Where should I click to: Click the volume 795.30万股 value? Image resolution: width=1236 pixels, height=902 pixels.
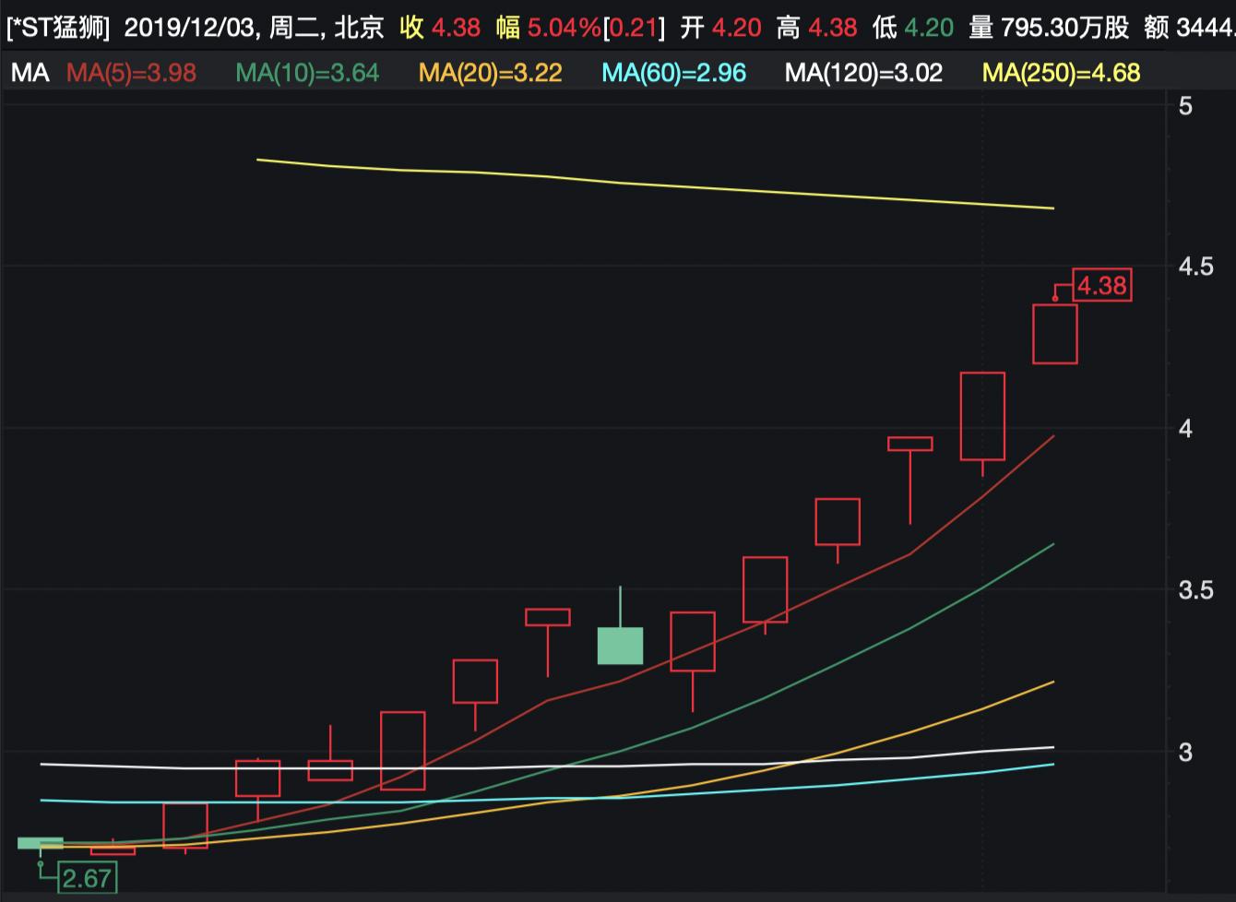(x=1066, y=28)
